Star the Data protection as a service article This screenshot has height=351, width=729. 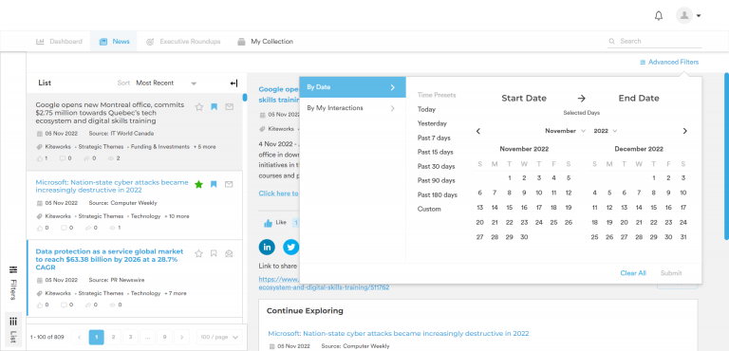(199, 253)
